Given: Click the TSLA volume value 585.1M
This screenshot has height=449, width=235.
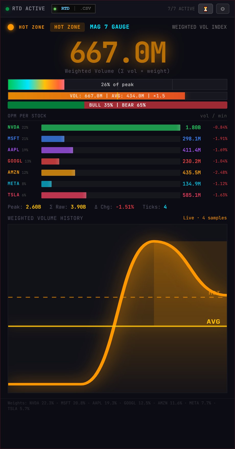Looking at the screenshot, I should point(192,195).
